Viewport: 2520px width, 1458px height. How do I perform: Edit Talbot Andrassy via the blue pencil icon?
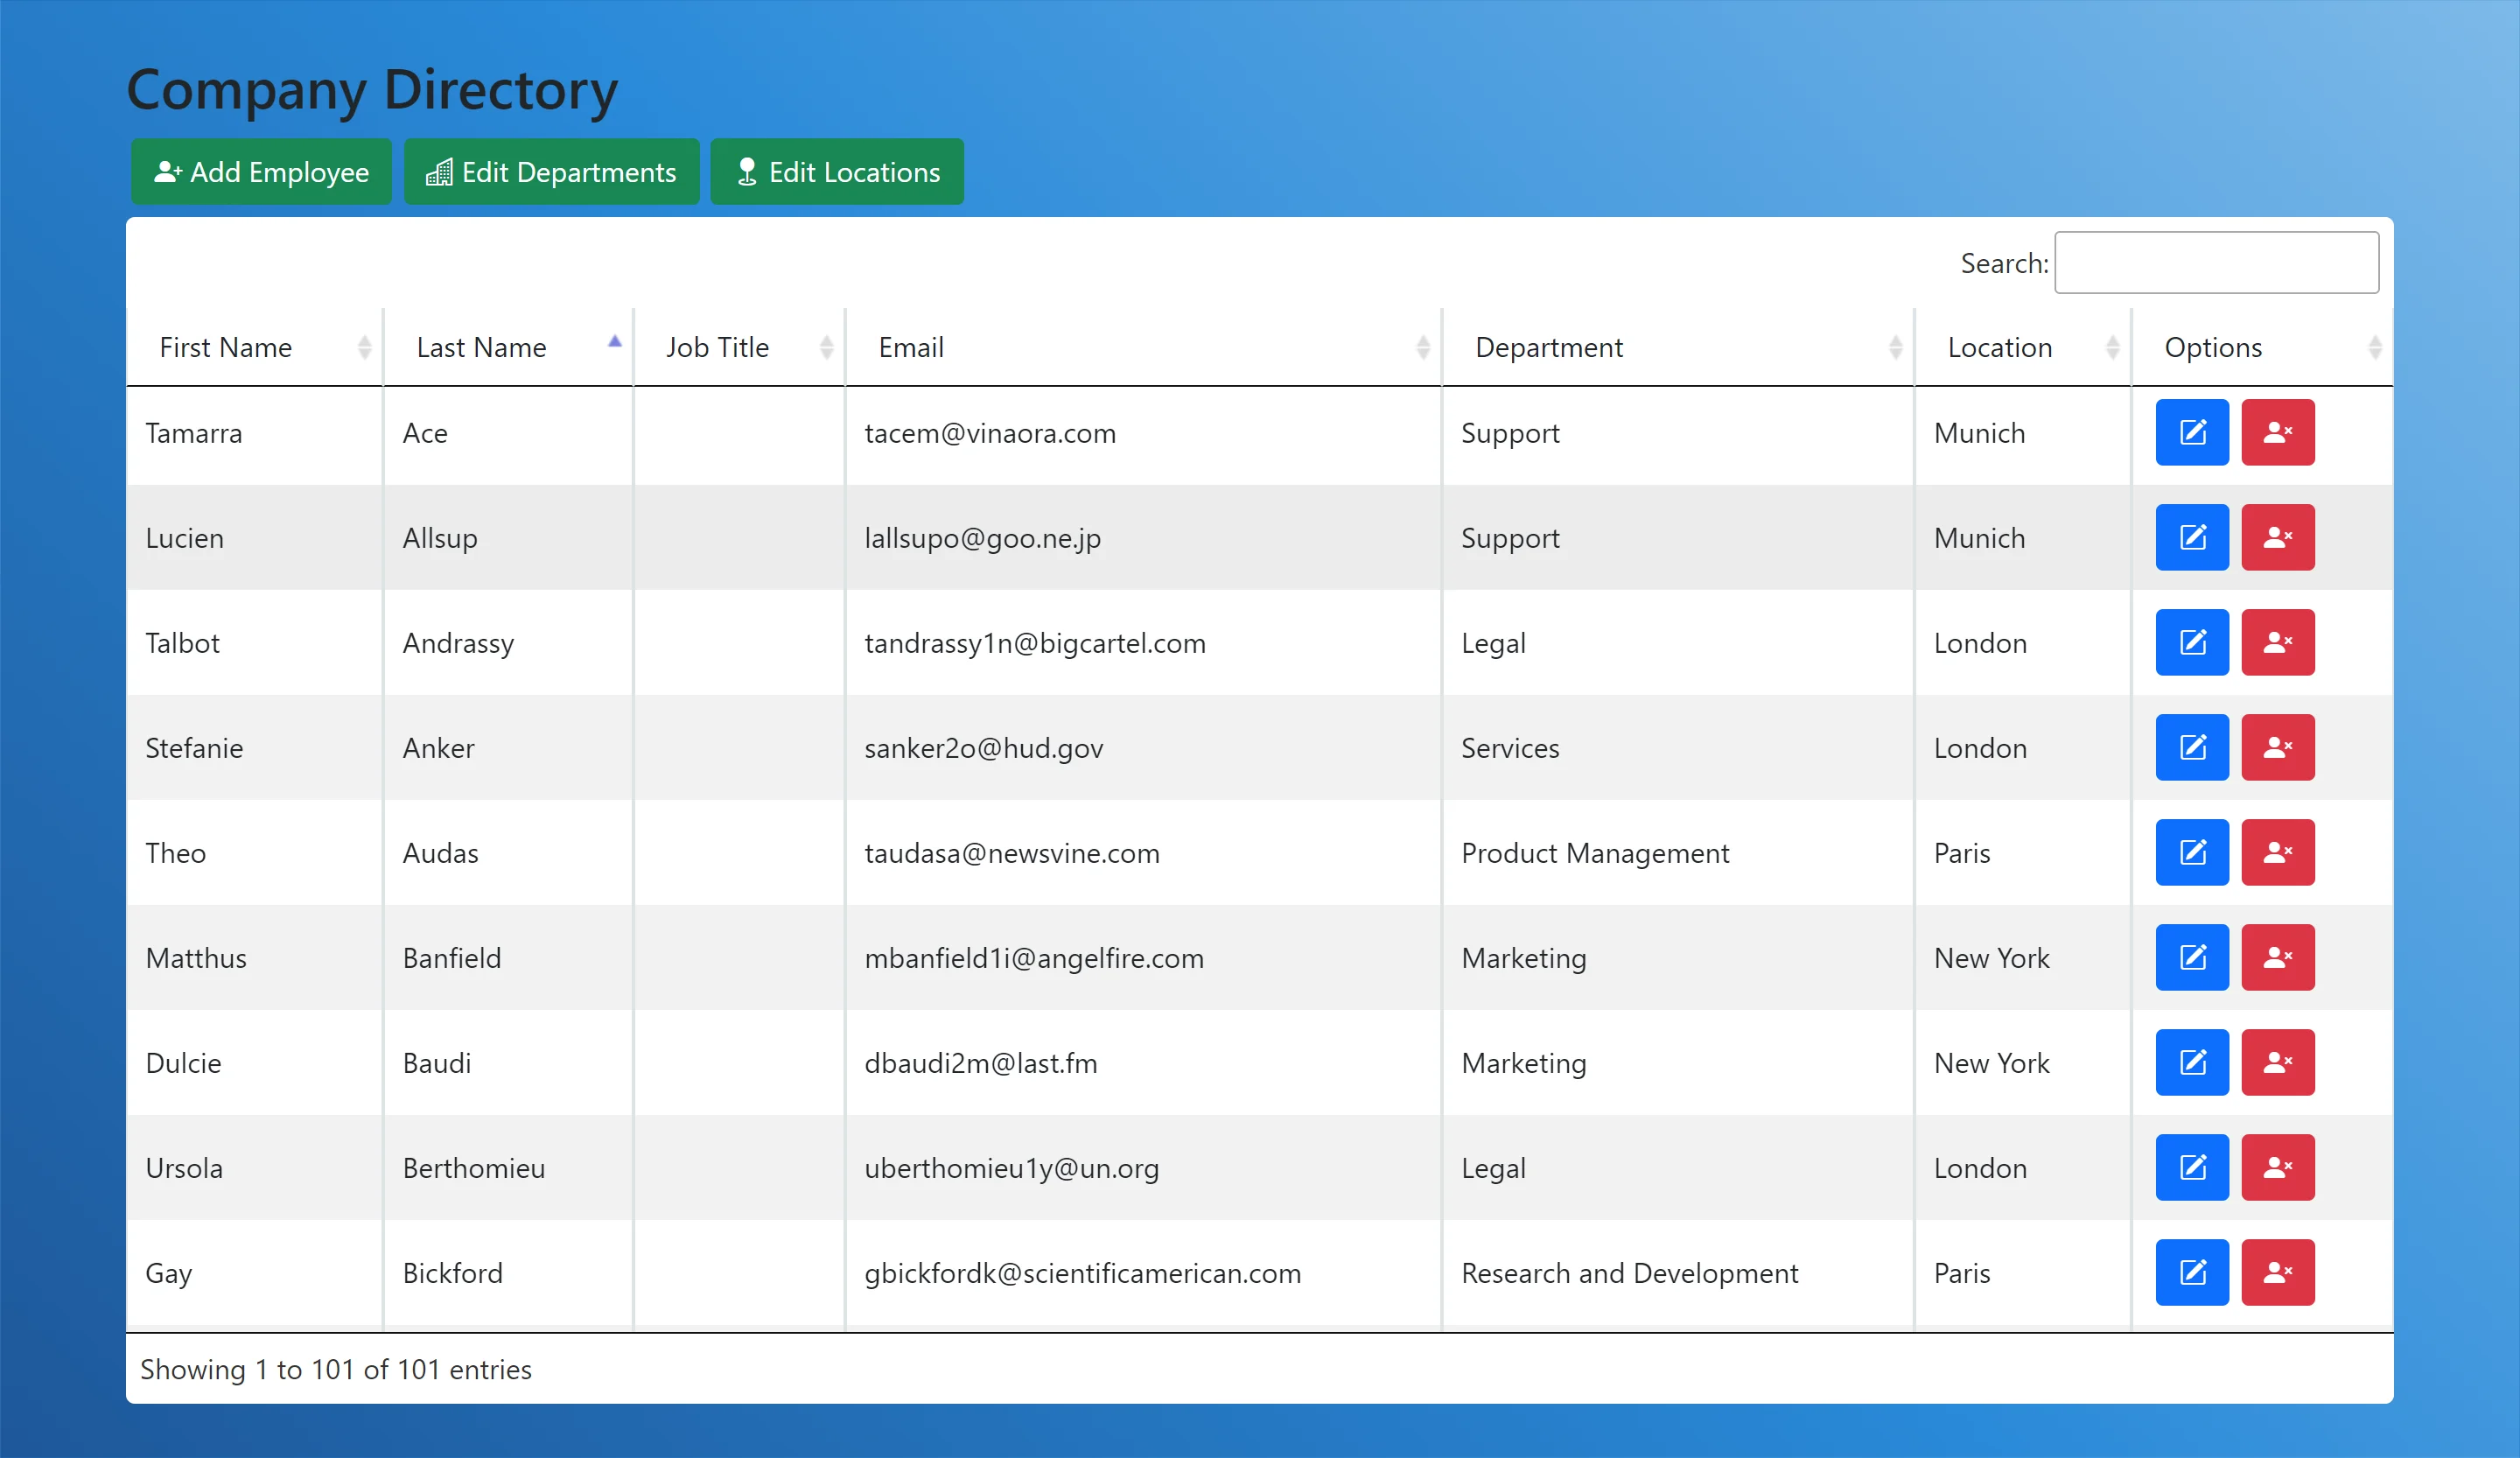[x=2191, y=642]
